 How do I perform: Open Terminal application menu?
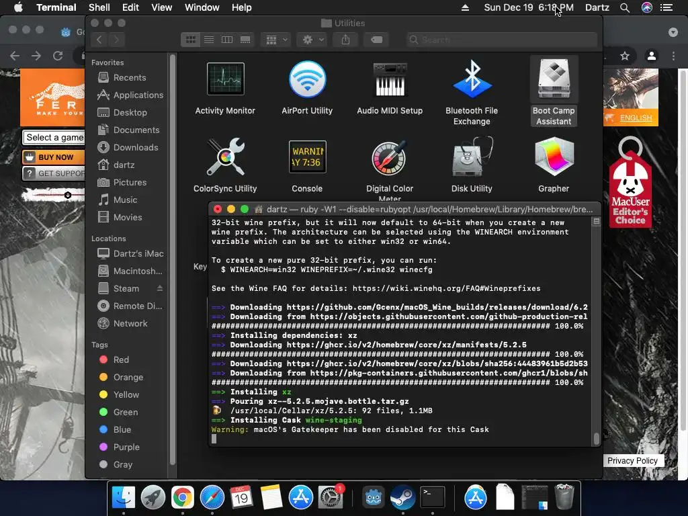point(56,7)
